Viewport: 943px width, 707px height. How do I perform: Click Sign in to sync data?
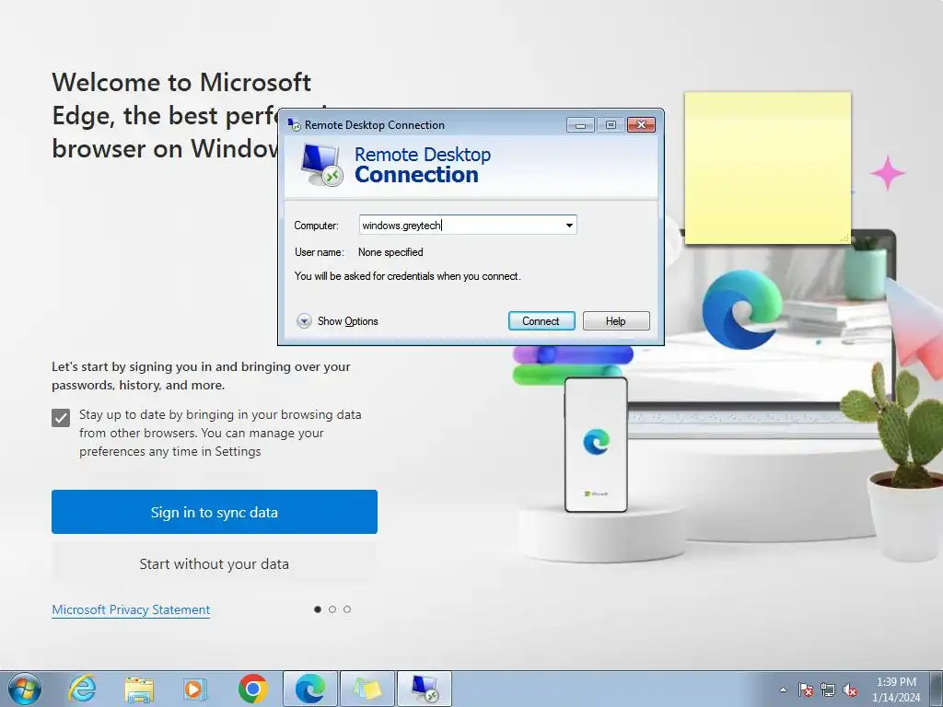pos(214,512)
